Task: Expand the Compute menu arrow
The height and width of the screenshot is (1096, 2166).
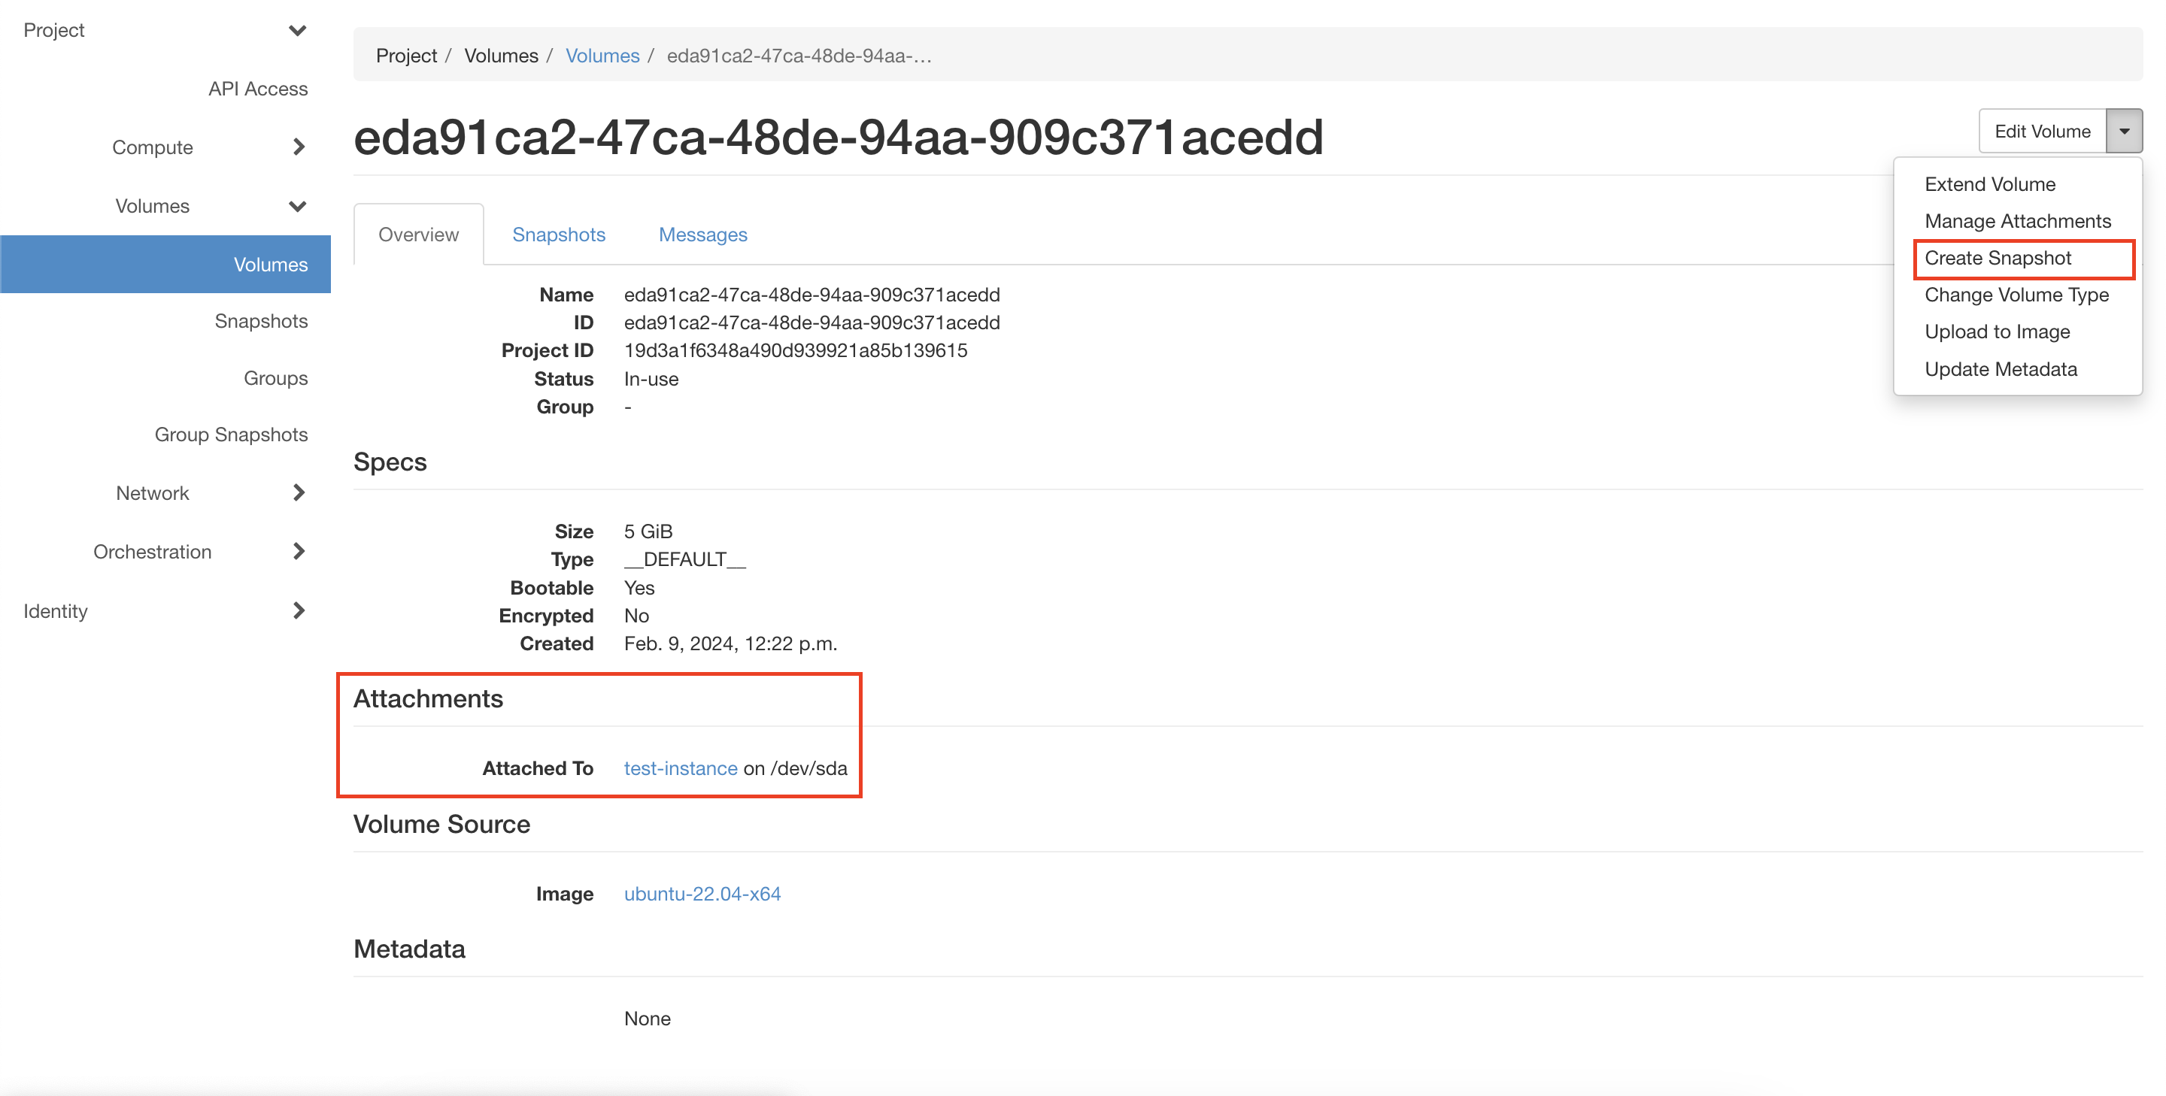Action: click(x=299, y=147)
